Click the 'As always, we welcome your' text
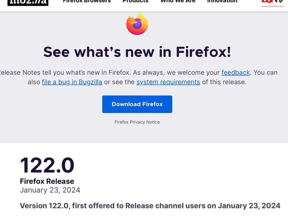This screenshot has height=216, width=288. pos(176,72)
